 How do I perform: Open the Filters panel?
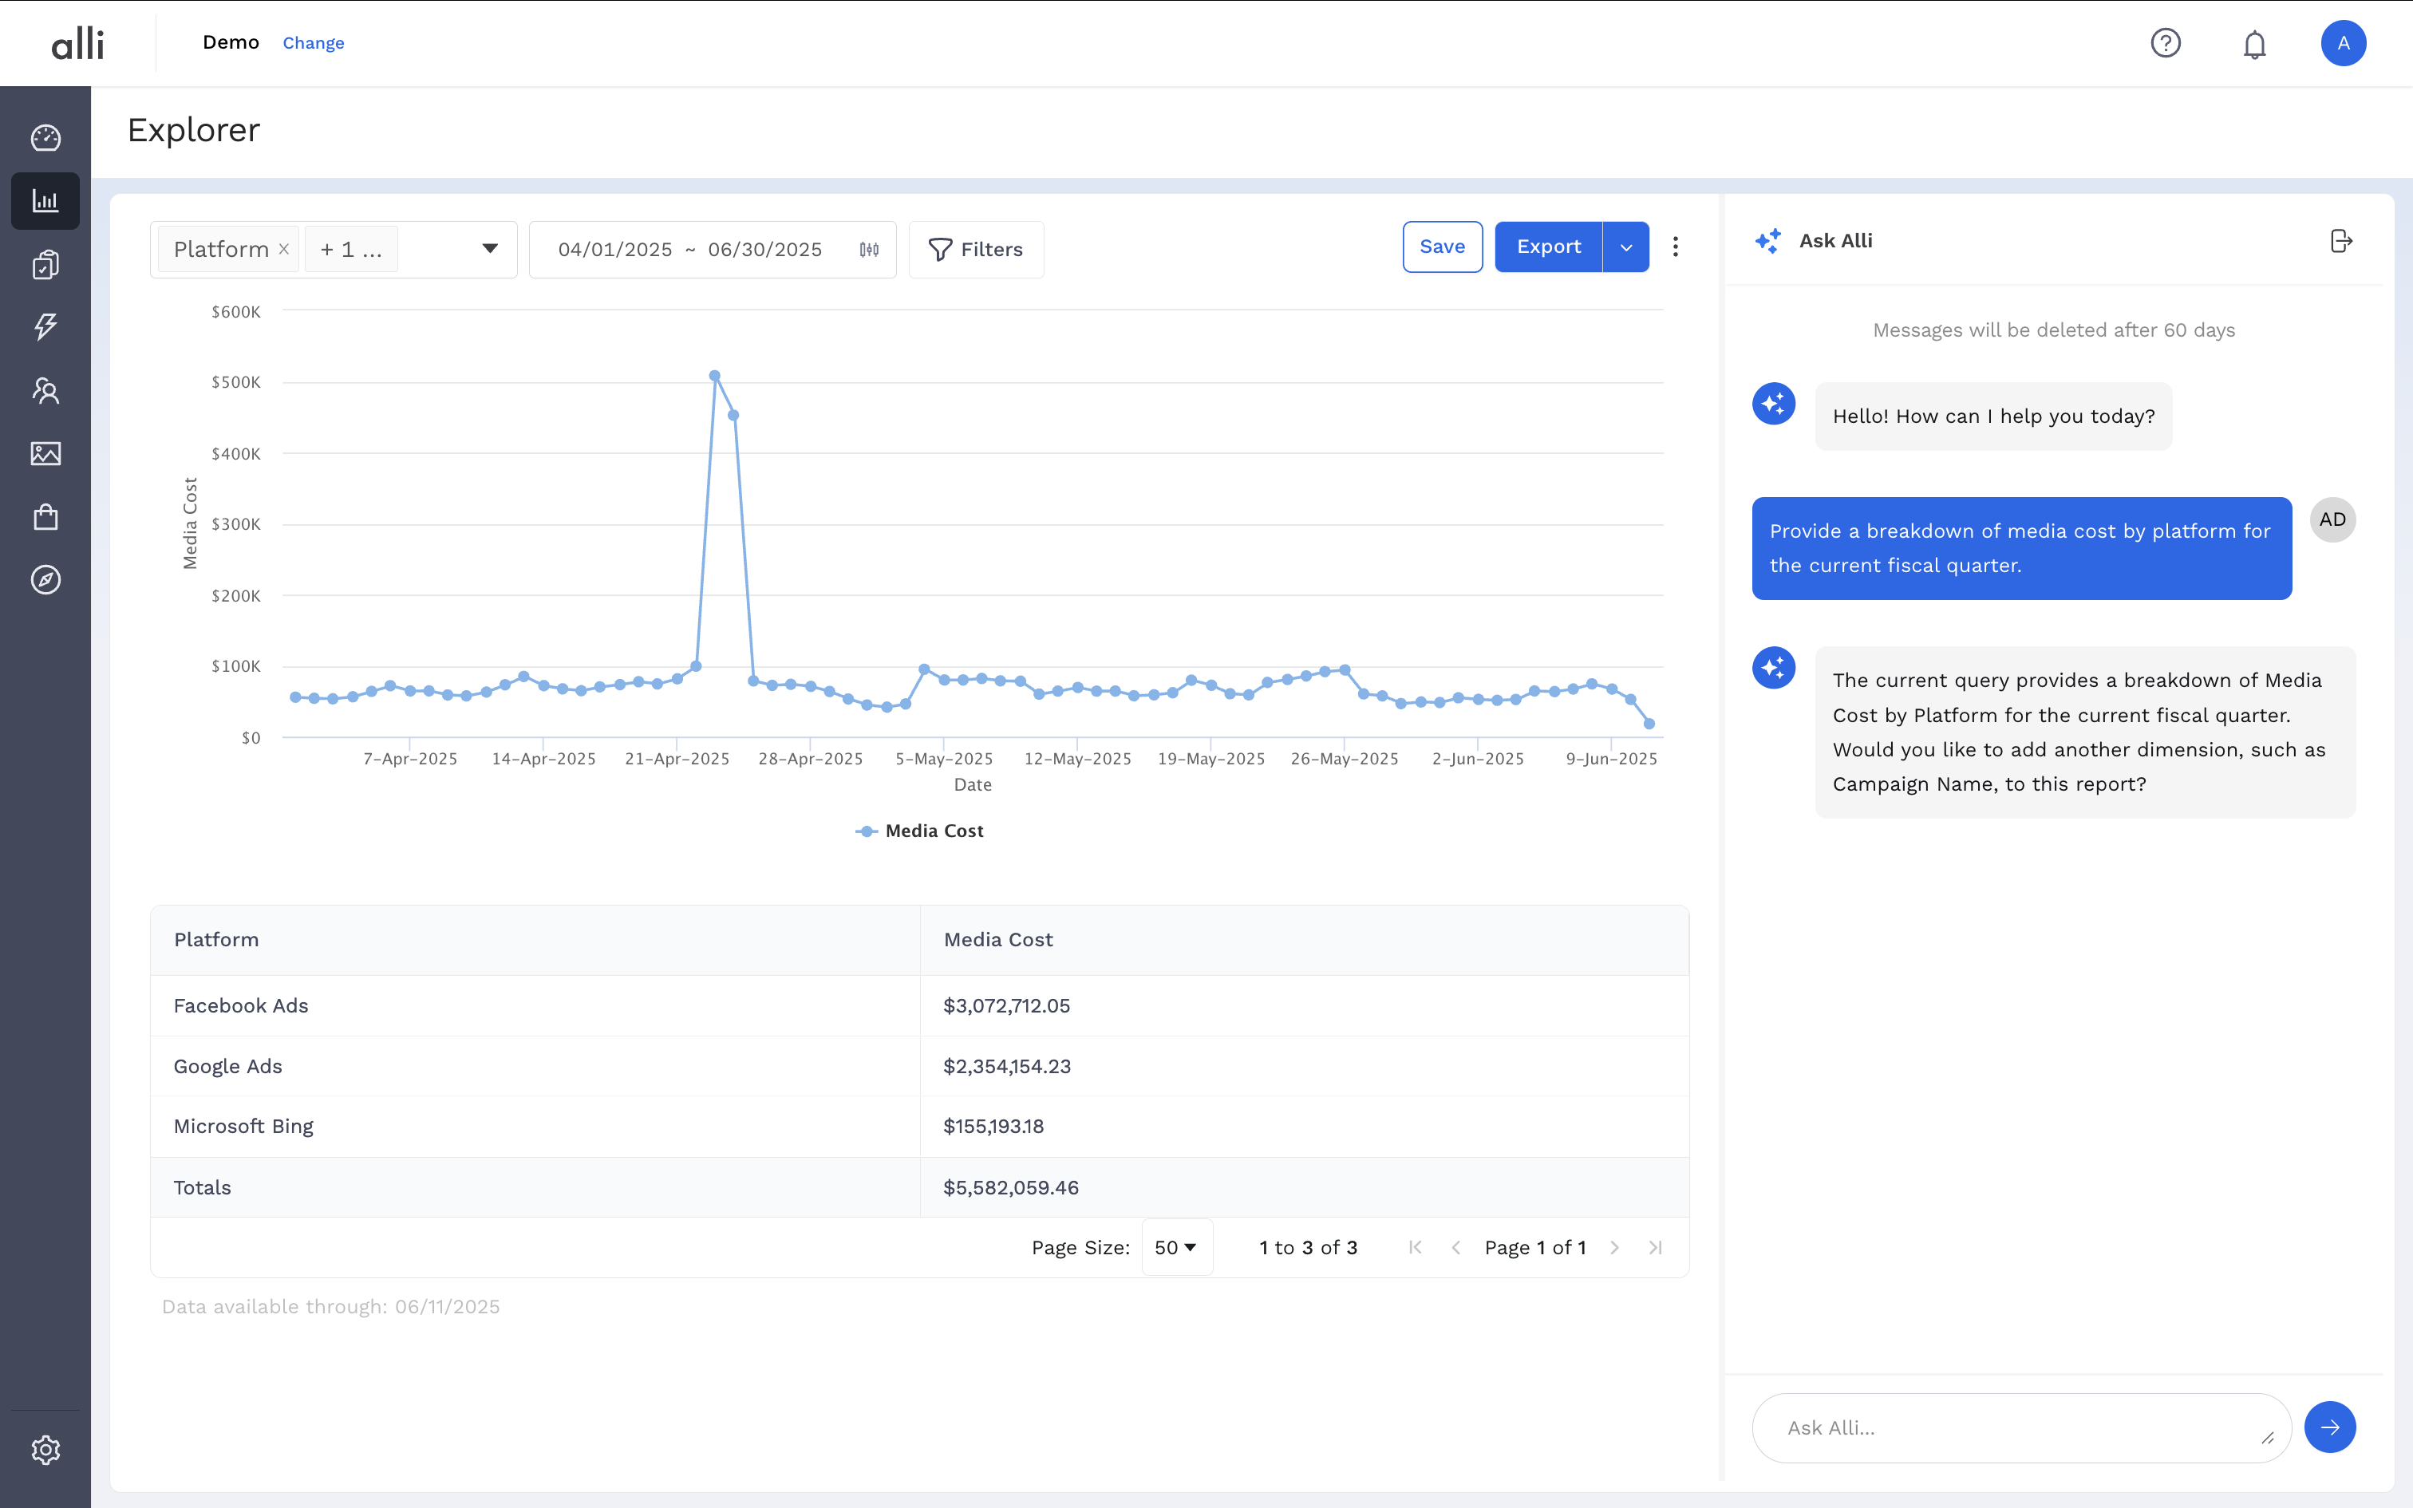point(975,249)
